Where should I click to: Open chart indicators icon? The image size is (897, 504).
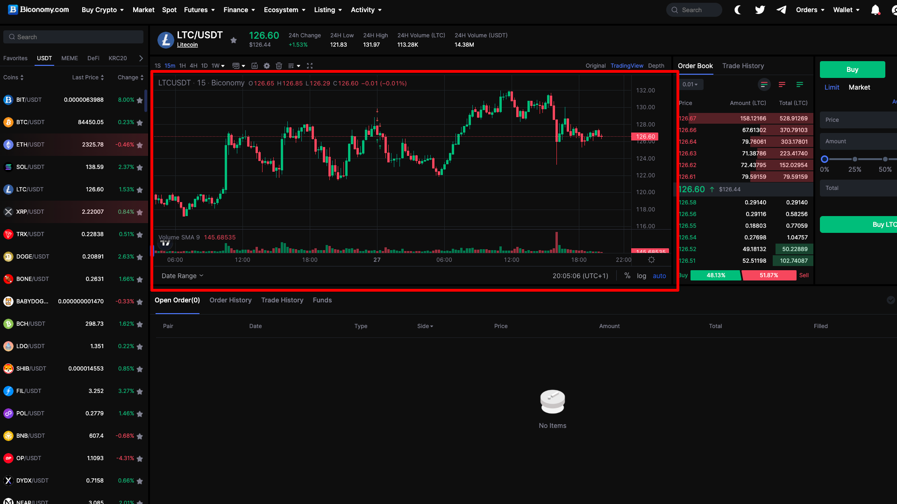tap(255, 66)
